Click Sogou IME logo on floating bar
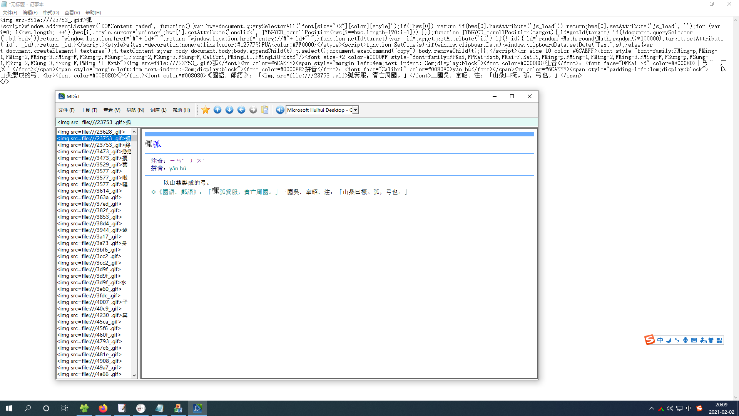 coord(650,340)
